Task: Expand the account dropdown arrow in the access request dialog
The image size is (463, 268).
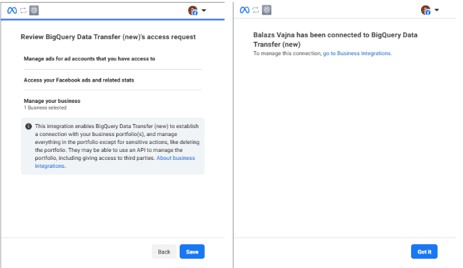Action: click(204, 10)
